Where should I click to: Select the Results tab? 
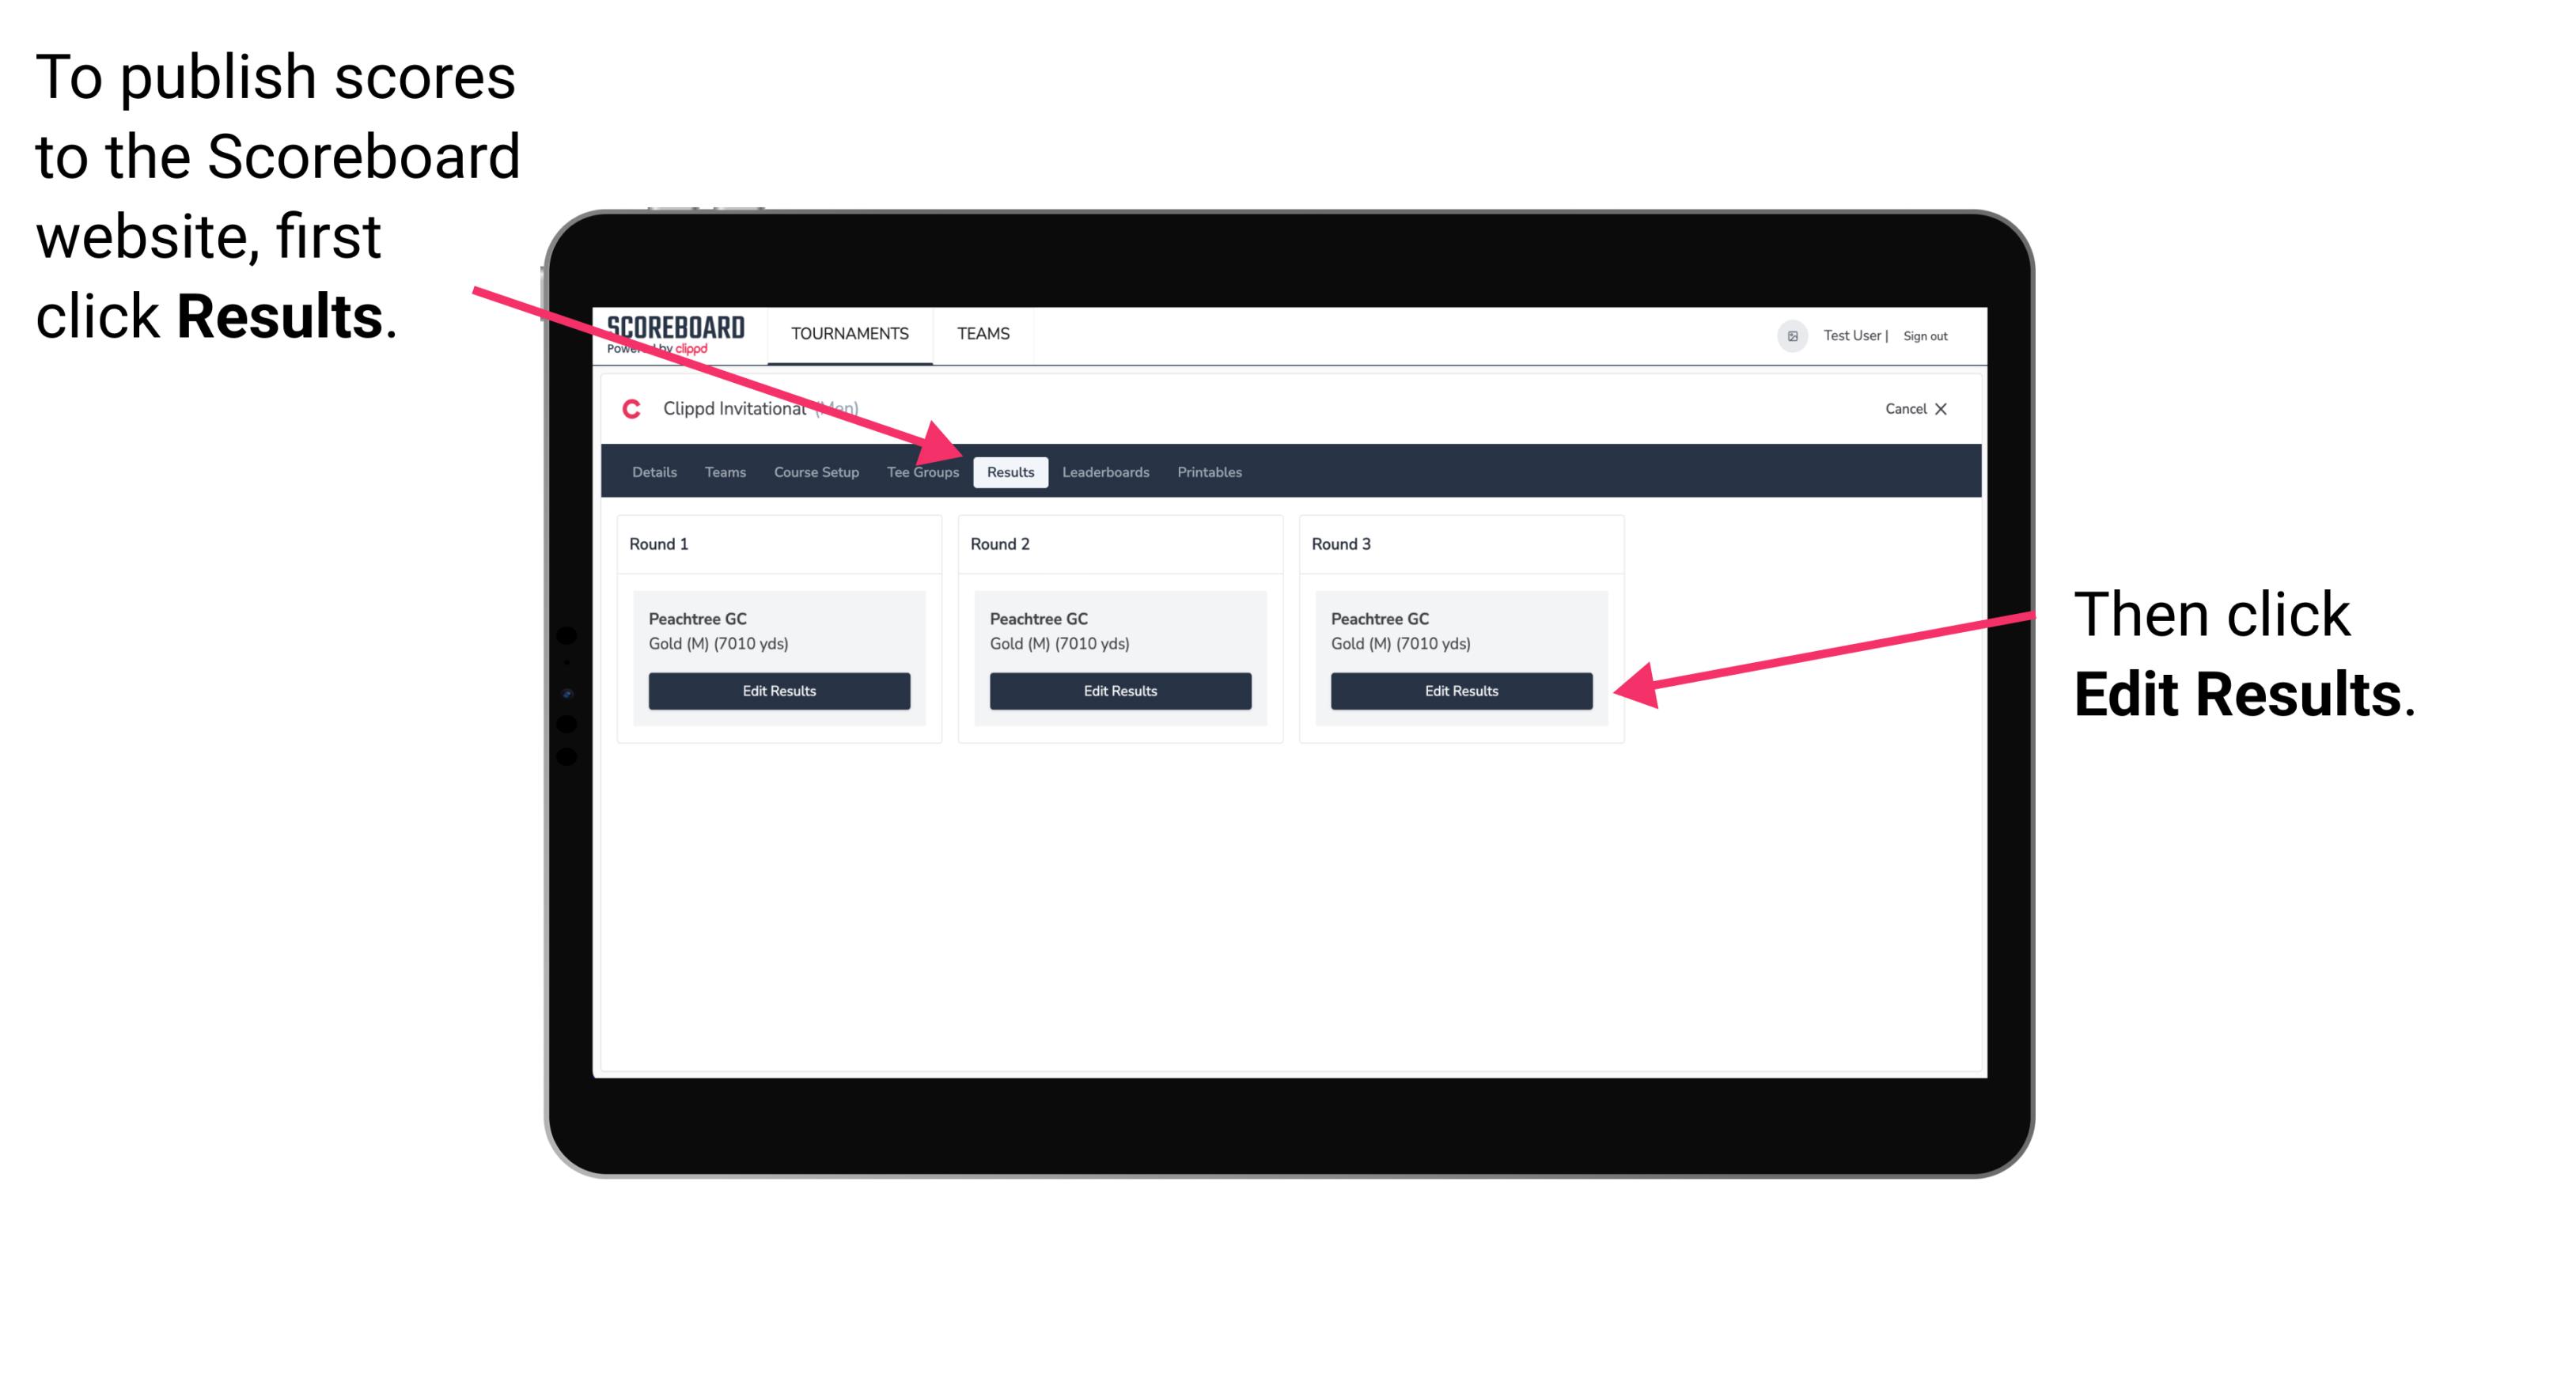pos(1010,471)
